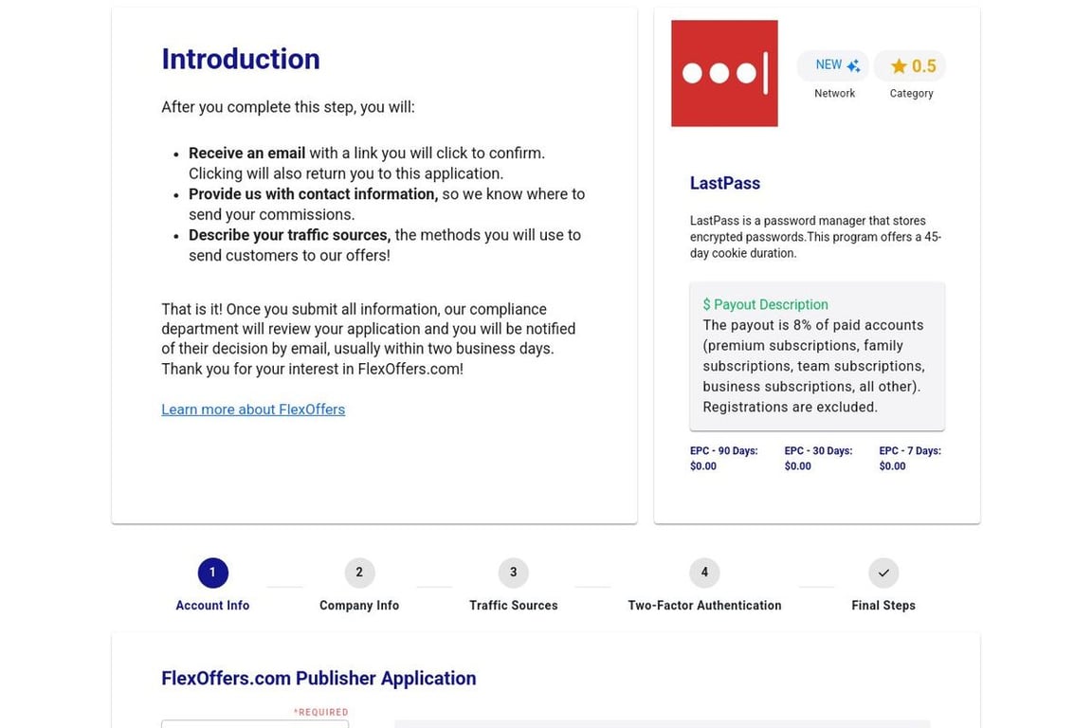
Task: Click the Provide us with contact information bullet
Action: [x=387, y=204]
